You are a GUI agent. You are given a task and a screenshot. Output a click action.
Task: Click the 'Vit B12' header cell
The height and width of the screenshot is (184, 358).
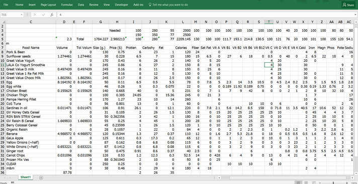(259, 48)
